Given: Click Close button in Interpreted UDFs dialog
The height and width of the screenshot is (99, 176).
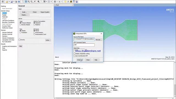Looking at the screenshot, I should tap(88, 60).
